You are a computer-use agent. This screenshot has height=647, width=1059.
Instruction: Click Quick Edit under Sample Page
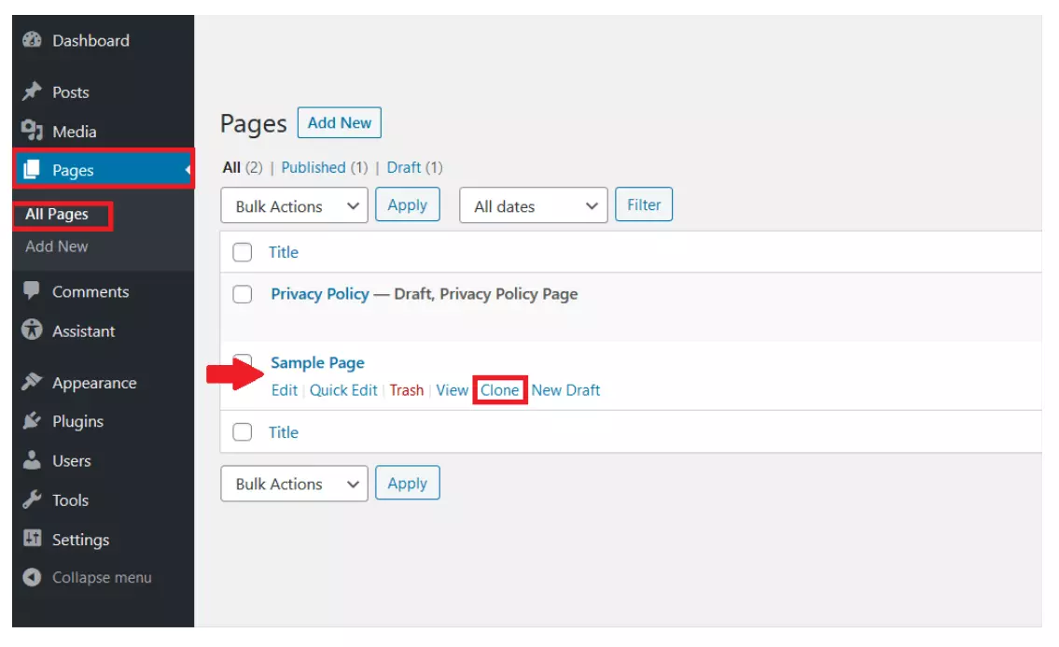(343, 390)
